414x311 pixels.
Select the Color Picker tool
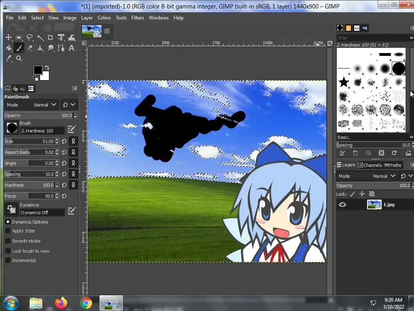coord(8,58)
